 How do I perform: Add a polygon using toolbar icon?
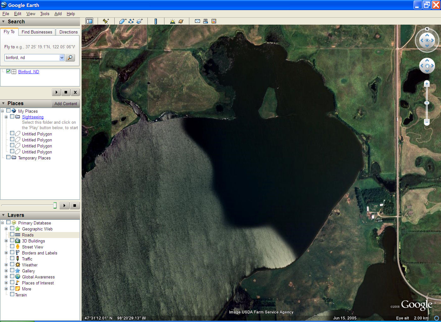(x=123, y=21)
